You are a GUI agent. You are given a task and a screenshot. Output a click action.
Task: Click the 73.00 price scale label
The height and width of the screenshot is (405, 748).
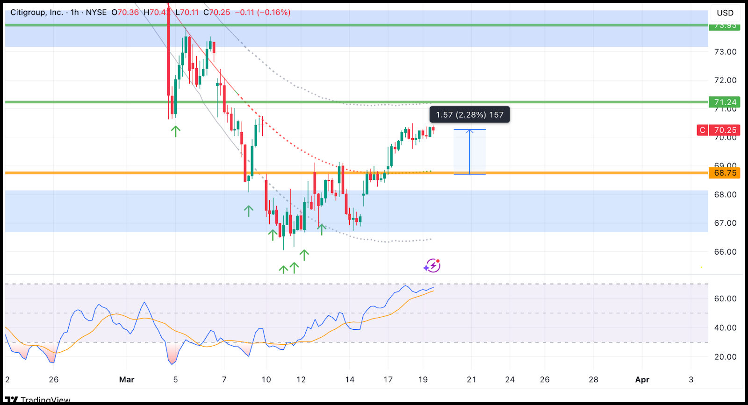tap(725, 52)
